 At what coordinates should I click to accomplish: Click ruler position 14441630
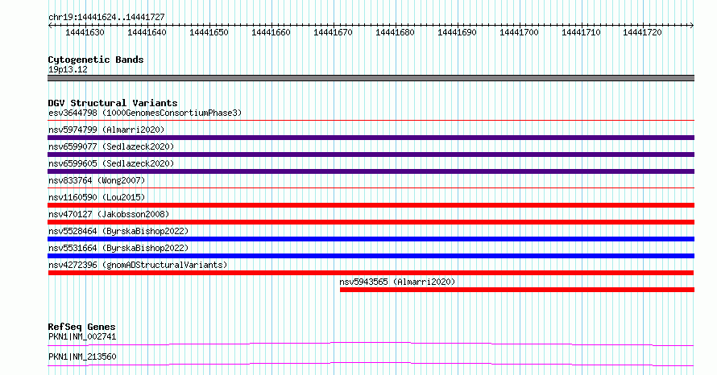click(x=85, y=32)
